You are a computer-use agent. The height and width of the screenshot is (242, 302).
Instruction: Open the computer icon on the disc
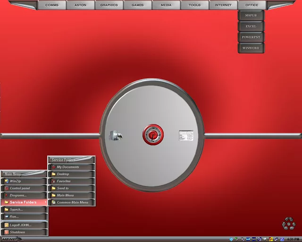click(116, 136)
